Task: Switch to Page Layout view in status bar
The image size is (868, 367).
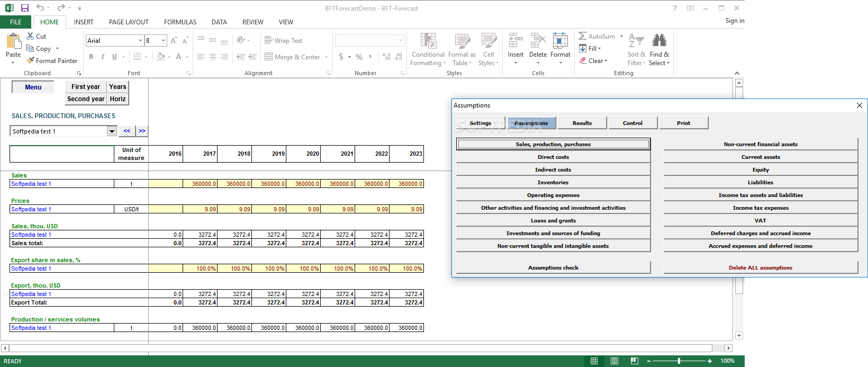Action: 614,361
